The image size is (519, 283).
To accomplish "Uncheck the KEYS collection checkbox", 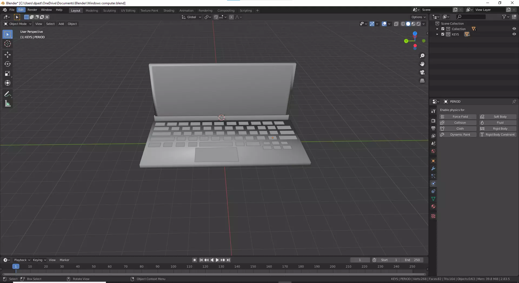I will (443, 34).
